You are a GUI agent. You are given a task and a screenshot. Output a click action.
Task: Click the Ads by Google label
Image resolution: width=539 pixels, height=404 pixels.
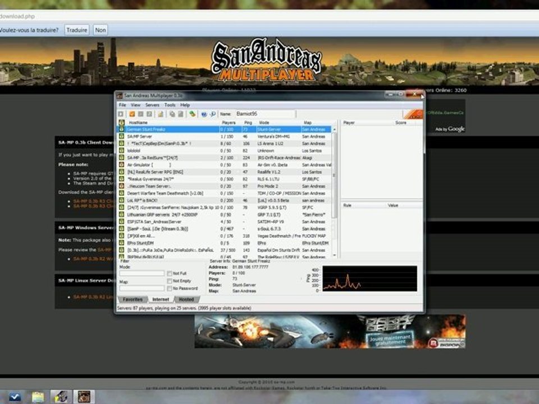tap(450, 129)
